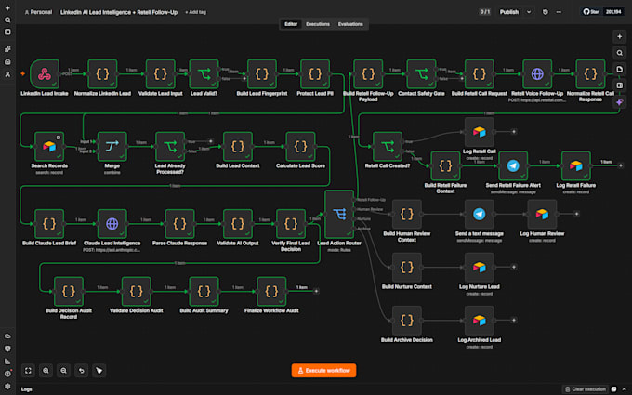Image resolution: width=632 pixels, height=395 pixels.
Task: Click the Publish button
Action: point(509,12)
